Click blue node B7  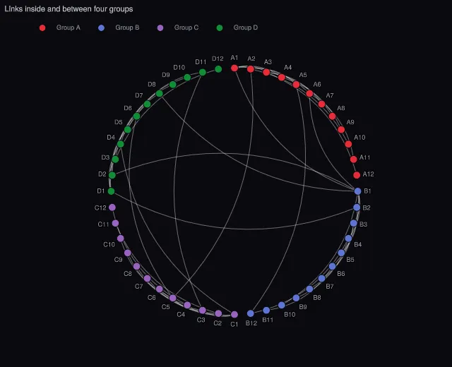click(x=322, y=279)
